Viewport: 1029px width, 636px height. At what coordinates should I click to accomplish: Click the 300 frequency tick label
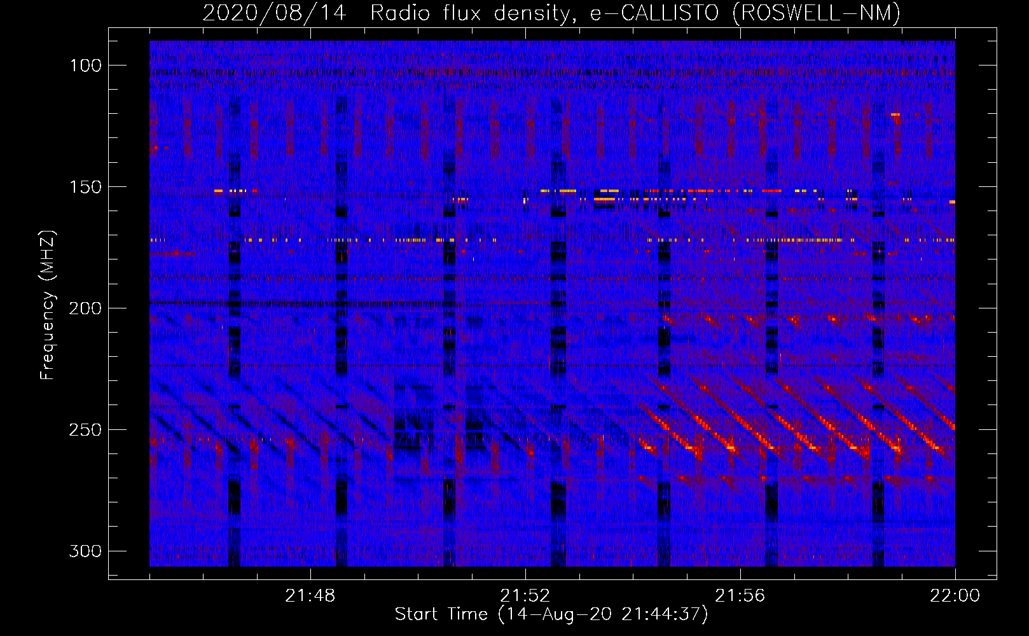click(85, 551)
